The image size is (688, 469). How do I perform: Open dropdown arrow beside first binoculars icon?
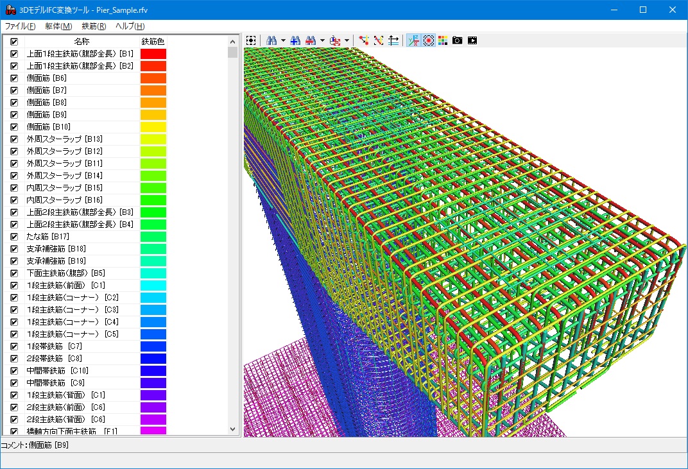[283, 40]
